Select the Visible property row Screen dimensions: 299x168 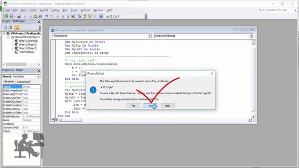[21, 131]
